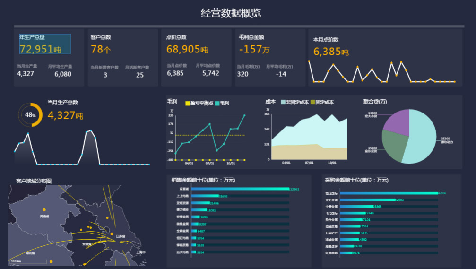Image resolution: width=476 pixels, height=269 pixels.
Task: Click the 安徽省 label on the map
Action: pyautogui.click(x=87, y=244)
